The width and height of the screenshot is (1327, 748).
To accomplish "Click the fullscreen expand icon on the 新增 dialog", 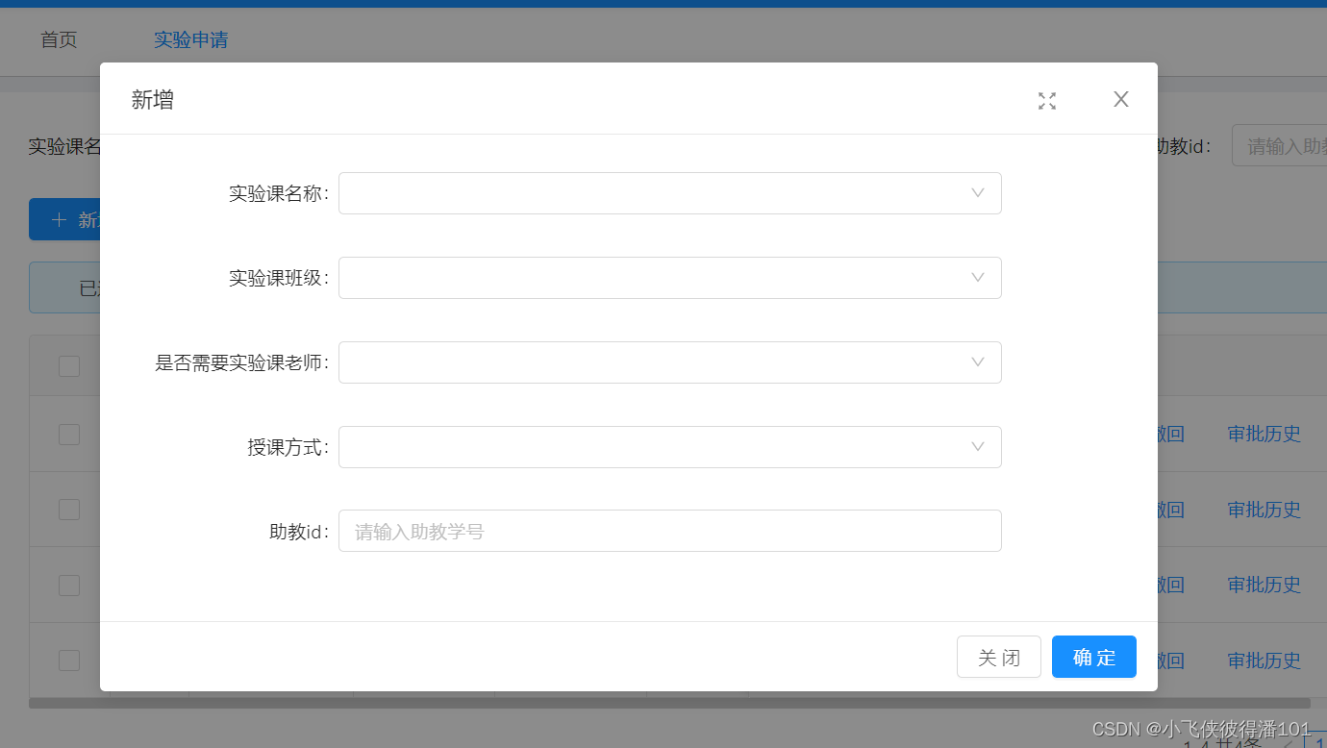I will tap(1047, 99).
